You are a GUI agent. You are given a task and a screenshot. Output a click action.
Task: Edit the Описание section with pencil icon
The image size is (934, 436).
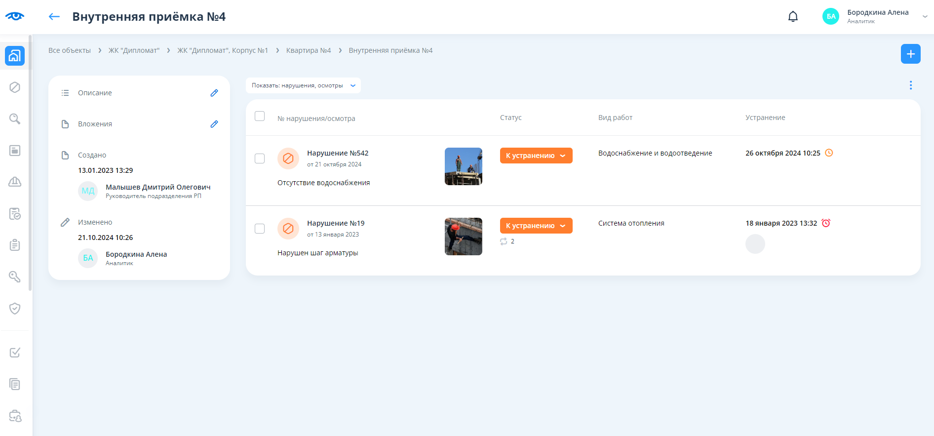pyautogui.click(x=214, y=93)
